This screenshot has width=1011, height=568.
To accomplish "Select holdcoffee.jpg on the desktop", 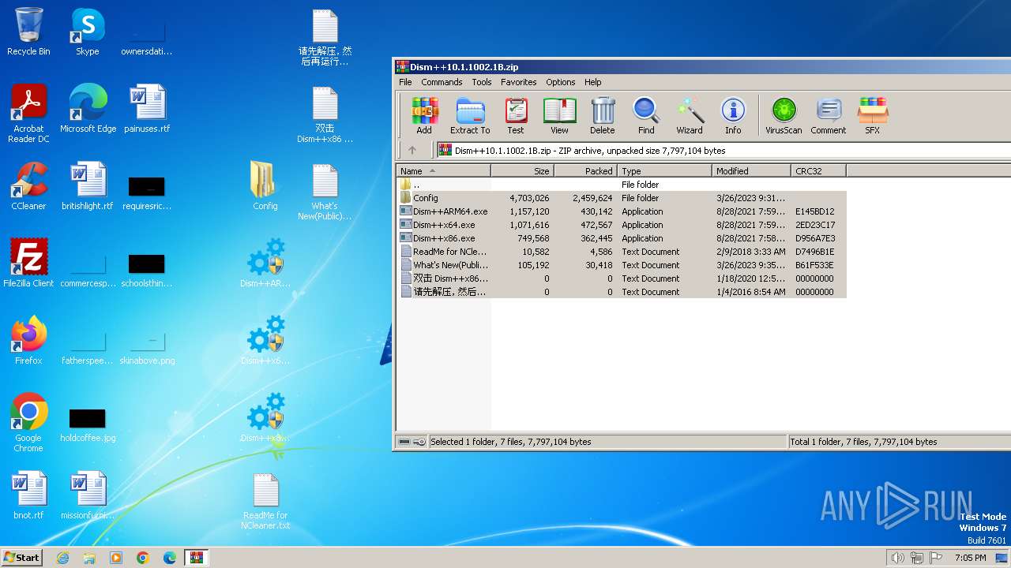I will tap(88, 425).
